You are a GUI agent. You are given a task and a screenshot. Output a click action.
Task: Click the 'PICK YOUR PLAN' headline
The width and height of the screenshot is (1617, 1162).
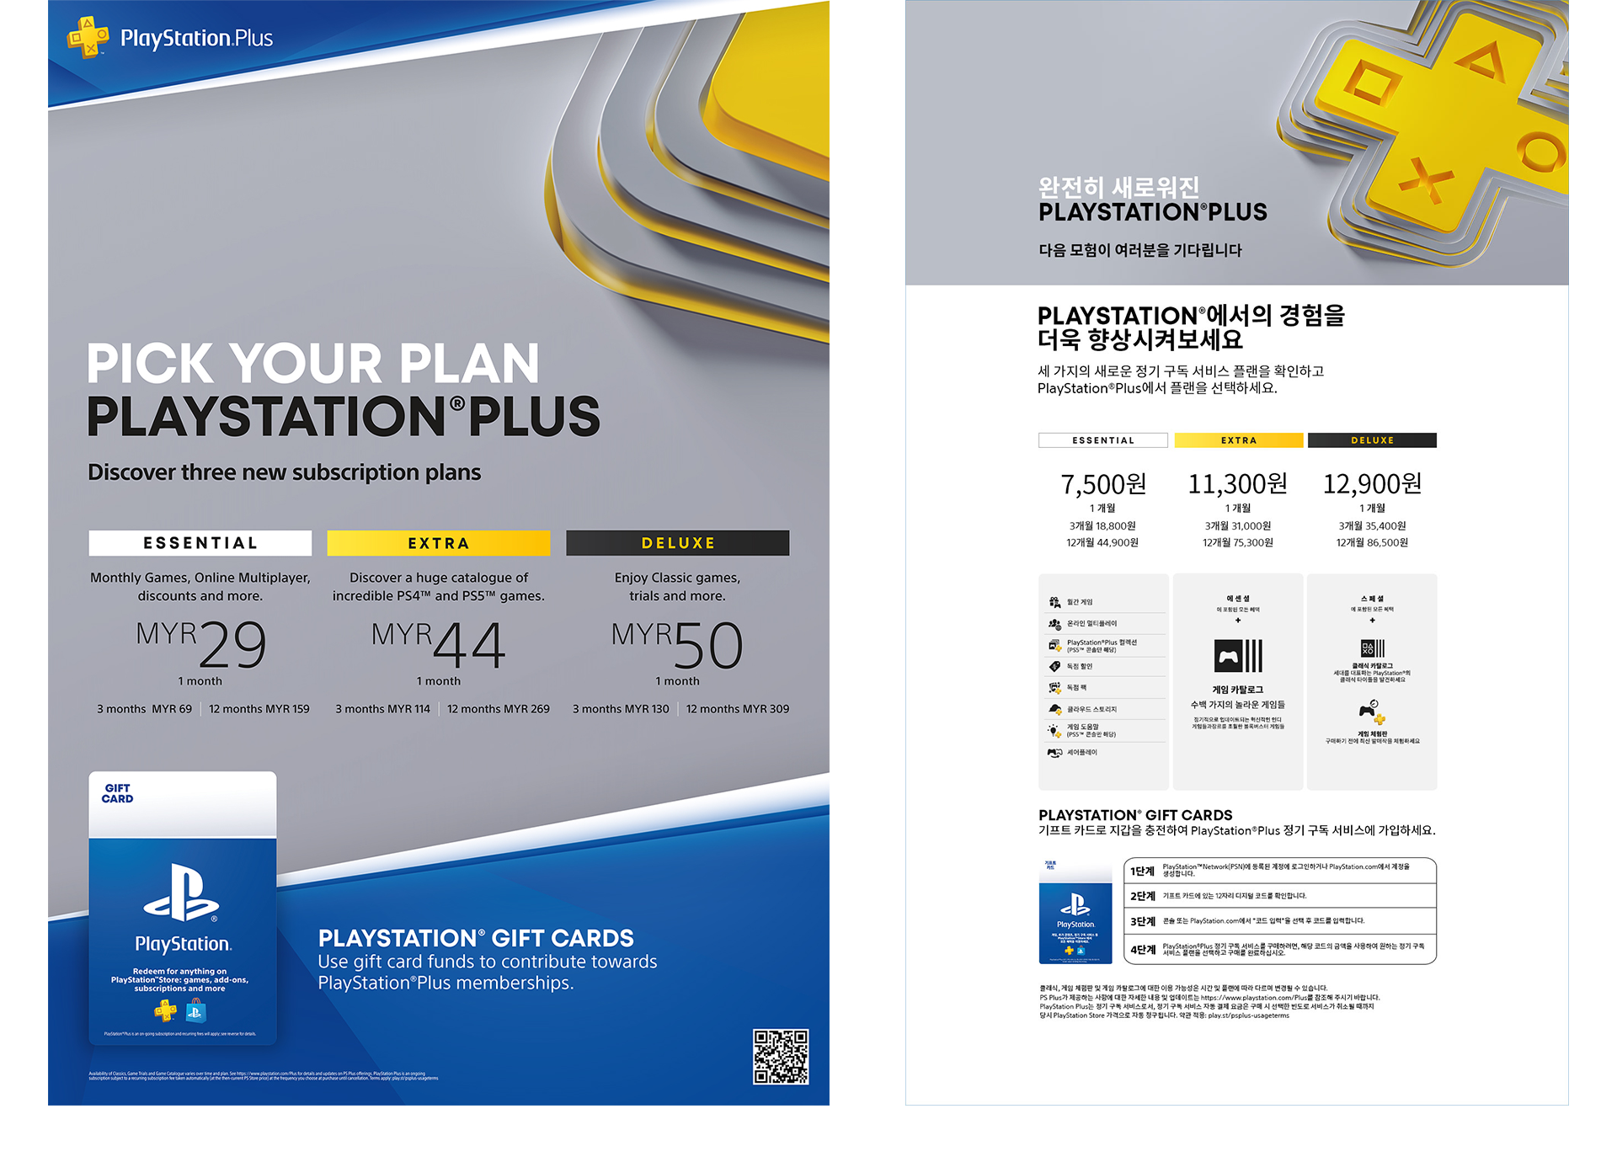(x=312, y=363)
